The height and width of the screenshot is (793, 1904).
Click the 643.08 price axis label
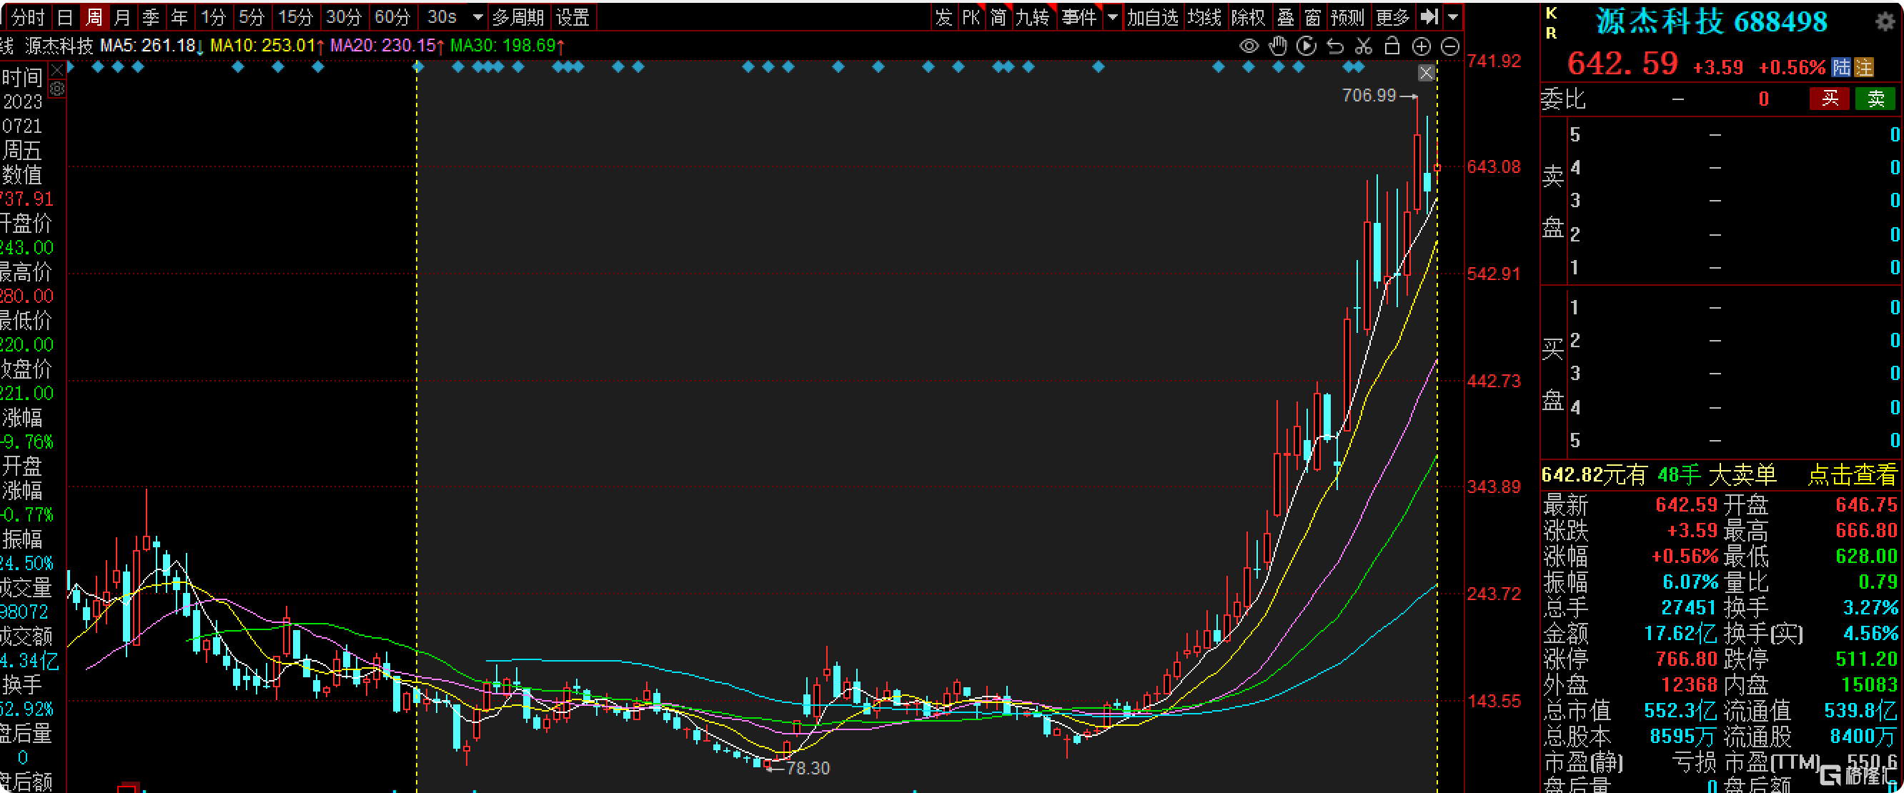(1494, 167)
